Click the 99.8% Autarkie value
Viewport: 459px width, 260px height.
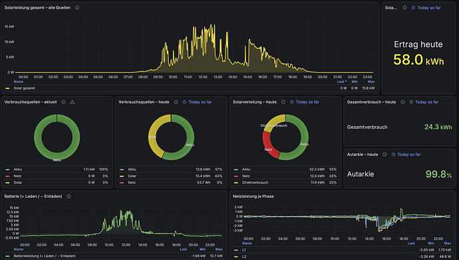(438, 174)
